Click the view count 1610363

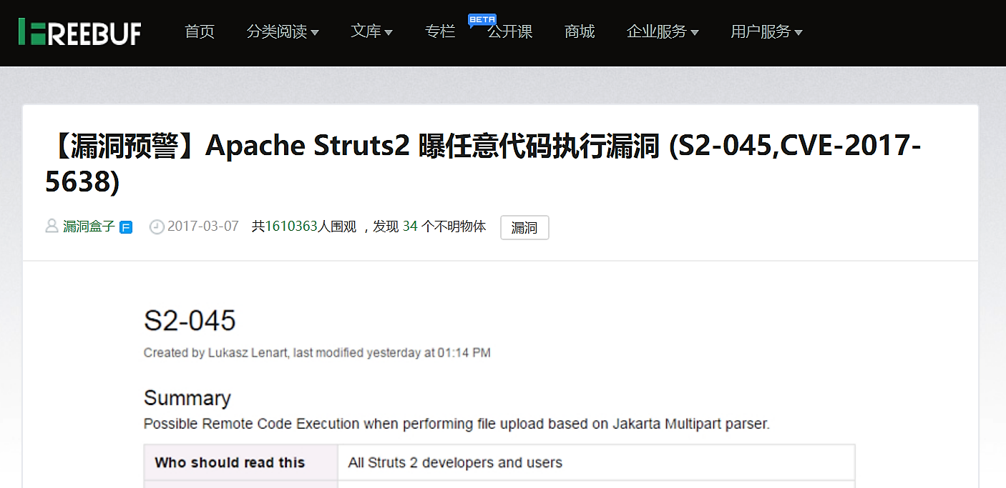(291, 226)
